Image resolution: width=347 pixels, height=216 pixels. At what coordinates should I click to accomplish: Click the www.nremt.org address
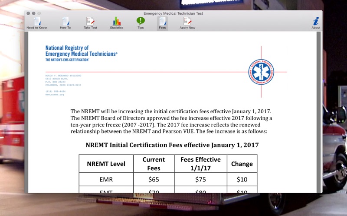click(x=55, y=95)
